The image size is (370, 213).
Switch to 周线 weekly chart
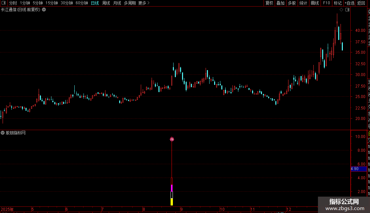click(x=106, y=3)
